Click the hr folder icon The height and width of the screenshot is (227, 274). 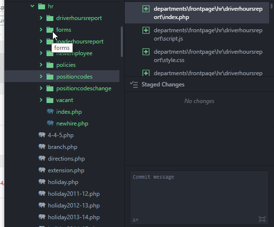pos(42,6)
